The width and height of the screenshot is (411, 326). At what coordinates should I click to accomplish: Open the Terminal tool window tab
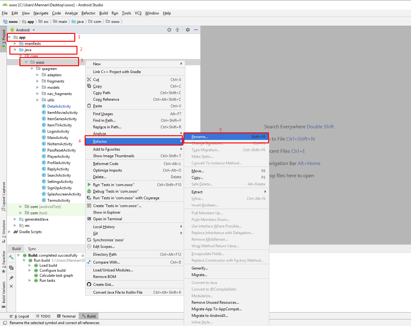(x=66, y=316)
